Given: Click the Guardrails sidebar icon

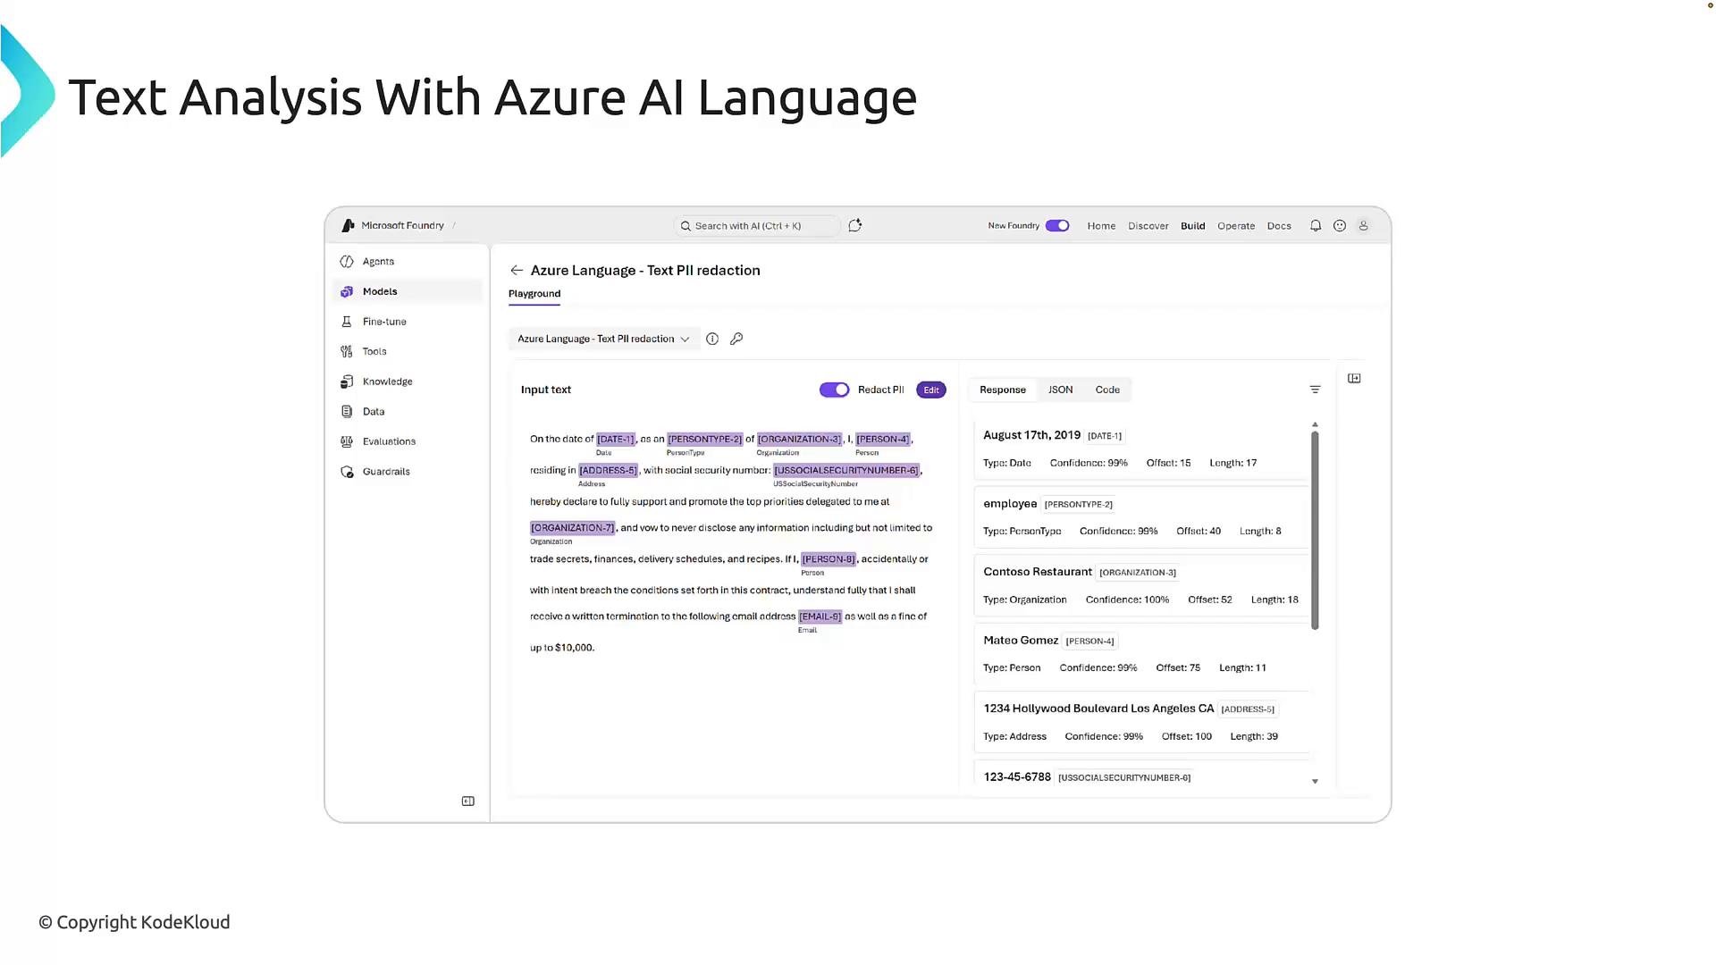Looking at the screenshot, I should point(347,472).
